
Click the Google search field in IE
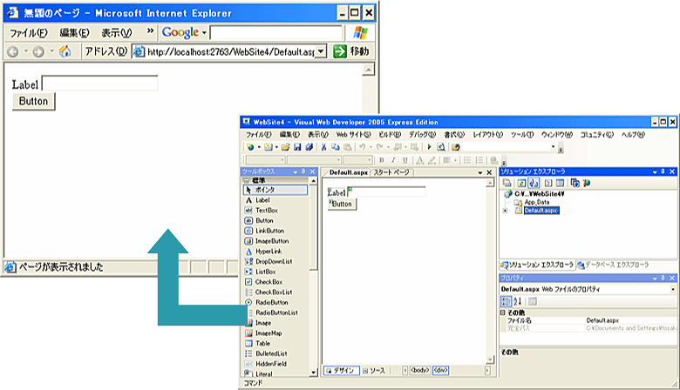(276, 33)
